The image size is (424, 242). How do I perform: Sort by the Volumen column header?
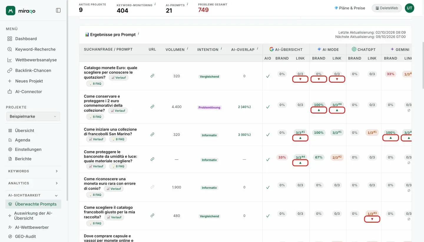click(175, 49)
